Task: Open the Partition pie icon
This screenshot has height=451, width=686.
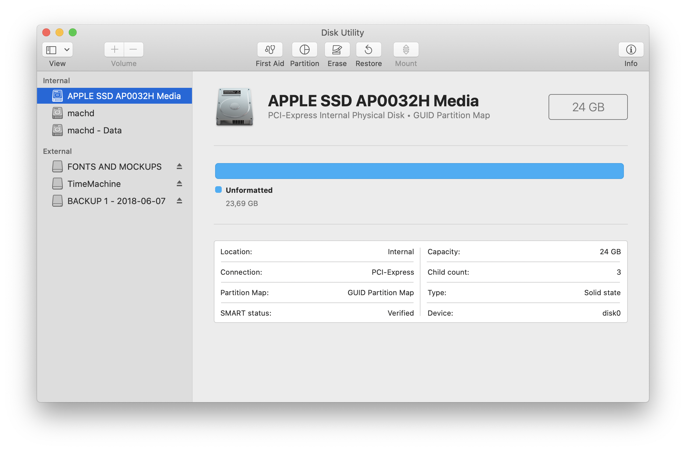Action: point(304,50)
